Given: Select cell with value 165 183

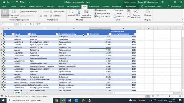Looking at the screenshot, I should [100, 39].
